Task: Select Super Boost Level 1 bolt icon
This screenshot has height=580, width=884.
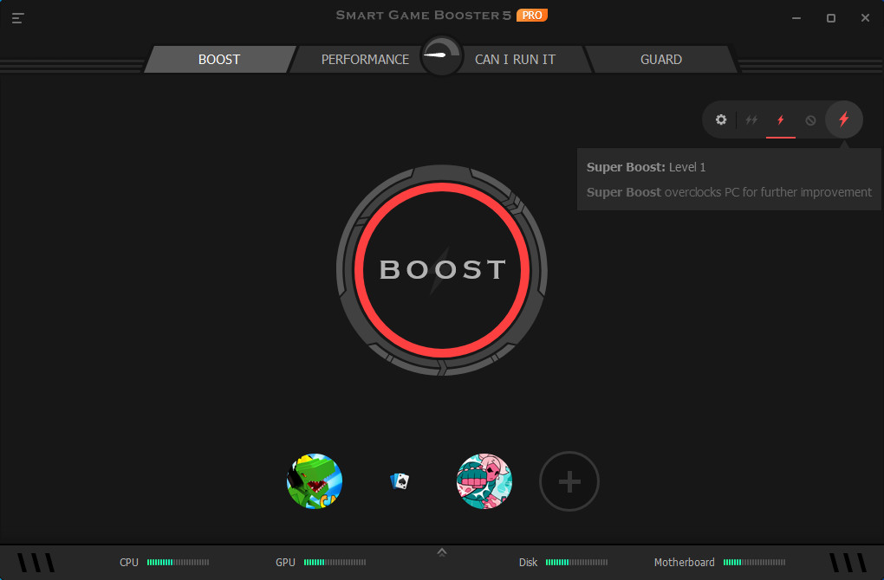Action: coord(780,119)
